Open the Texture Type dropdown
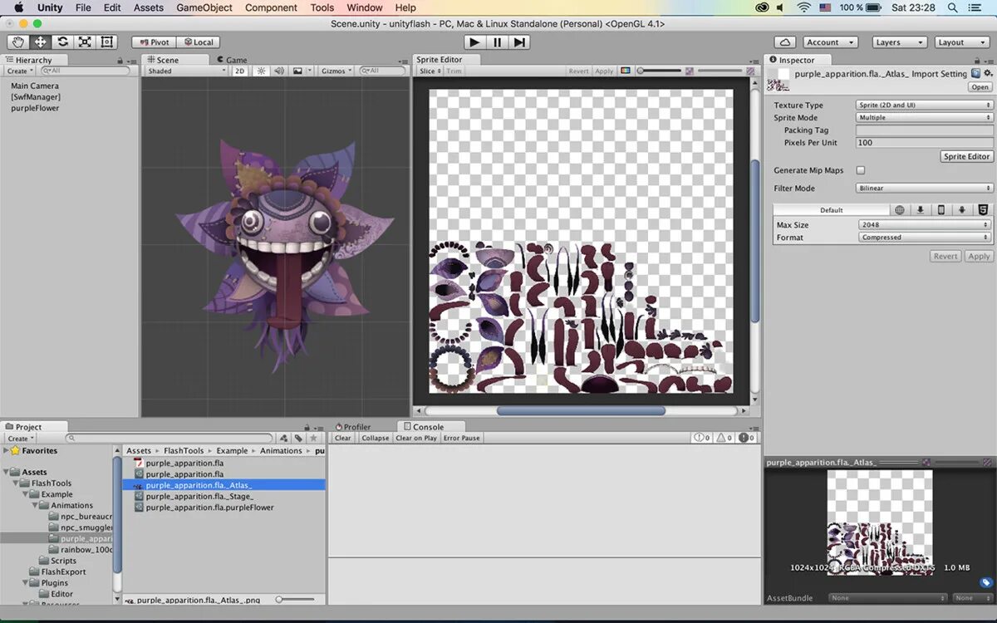The image size is (997, 623). [x=925, y=105]
